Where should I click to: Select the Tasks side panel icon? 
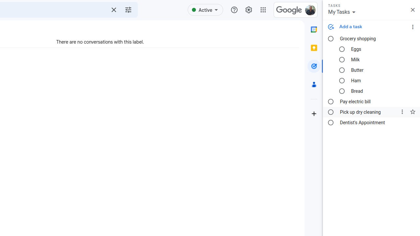pos(314,66)
